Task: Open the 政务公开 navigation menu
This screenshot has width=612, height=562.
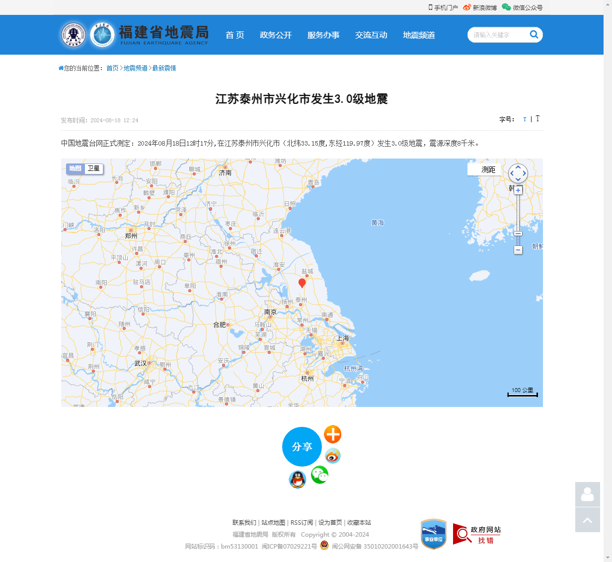Action: [x=276, y=35]
